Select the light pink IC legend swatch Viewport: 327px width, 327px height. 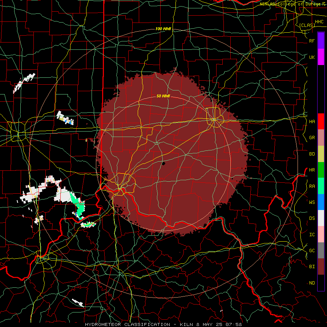[x=321, y=234]
